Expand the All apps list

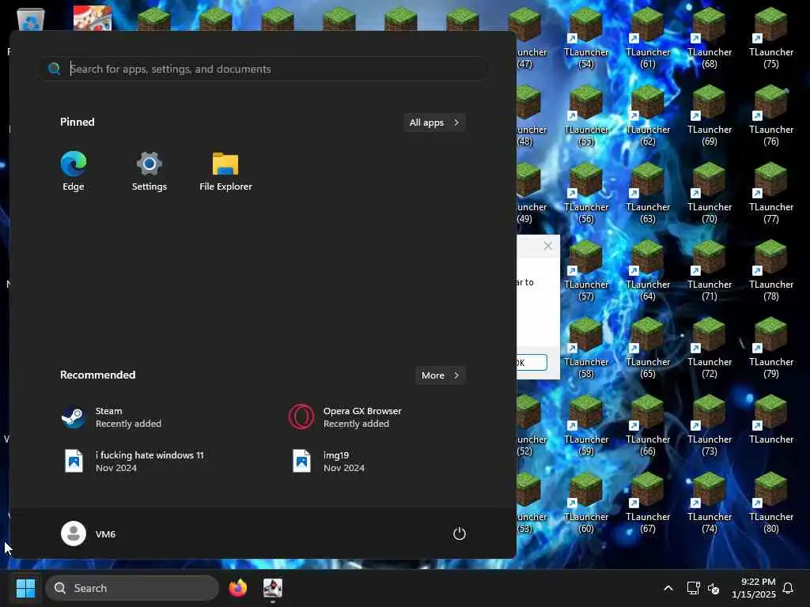tap(434, 123)
